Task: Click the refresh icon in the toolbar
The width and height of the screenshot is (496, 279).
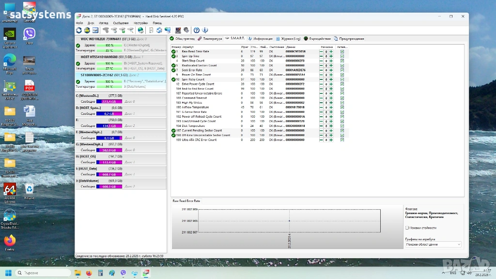Action: [79, 30]
